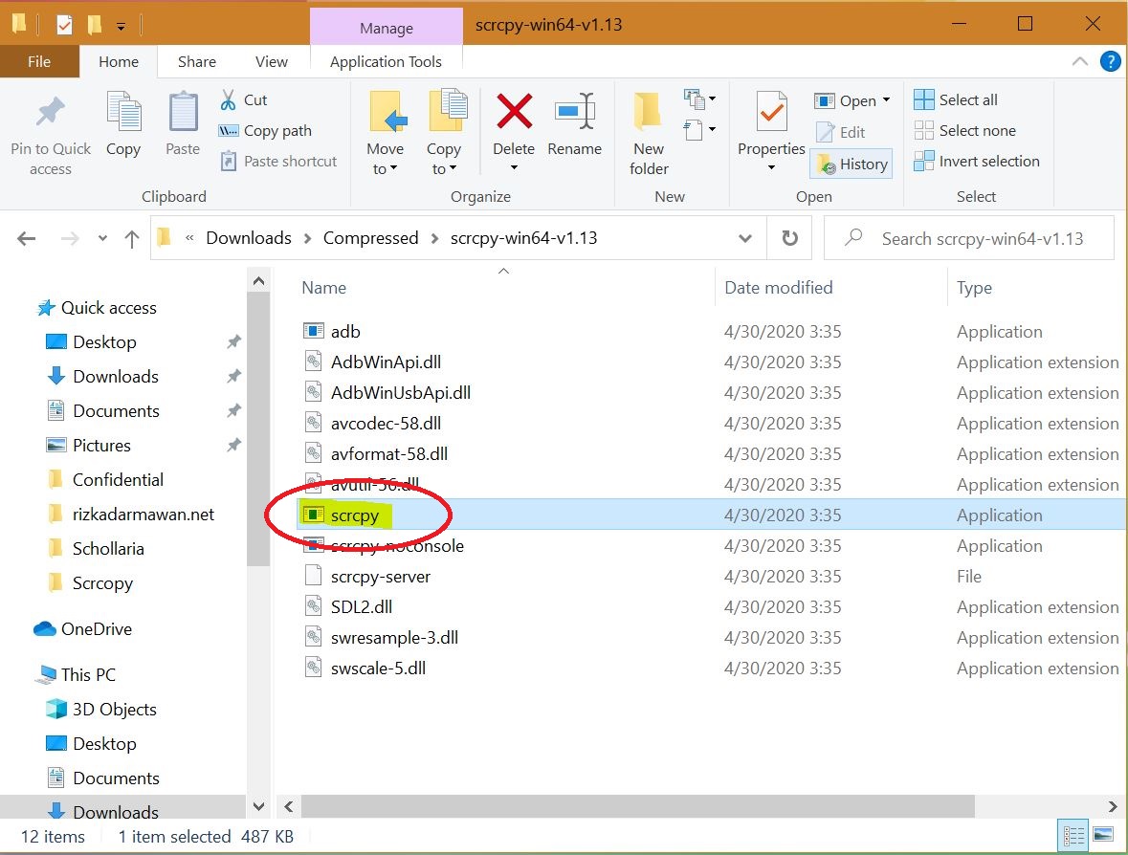This screenshot has width=1128, height=855.
Task: Click the Paste shortcut button
Action: click(279, 161)
